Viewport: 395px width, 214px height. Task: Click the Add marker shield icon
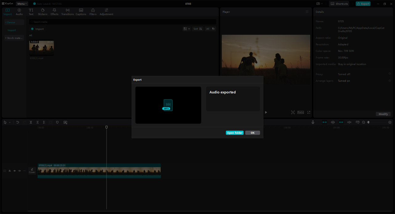click(x=57, y=122)
